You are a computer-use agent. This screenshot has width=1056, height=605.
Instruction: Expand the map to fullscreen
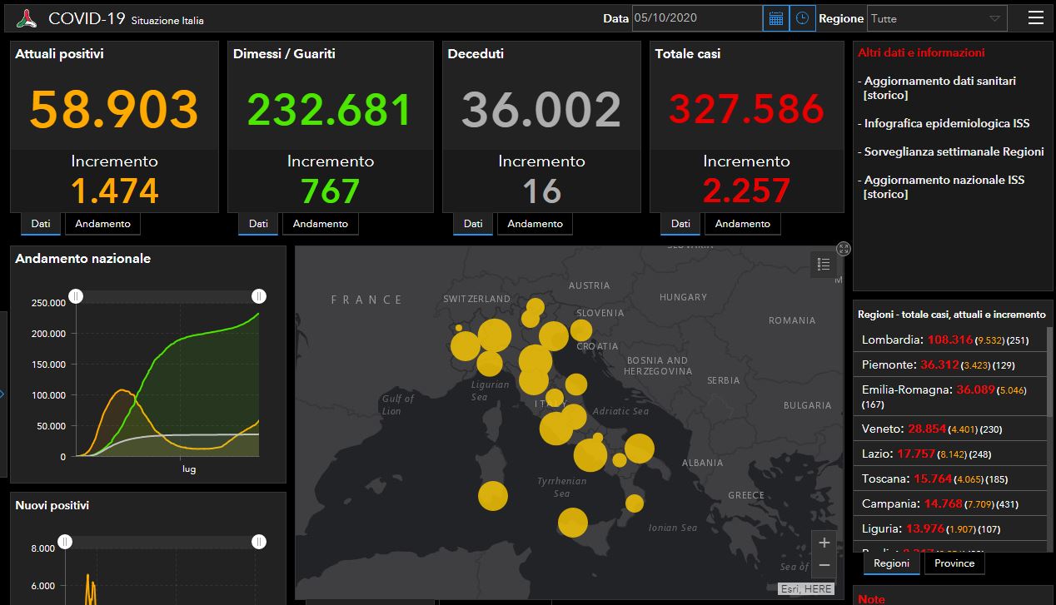tap(843, 249)
